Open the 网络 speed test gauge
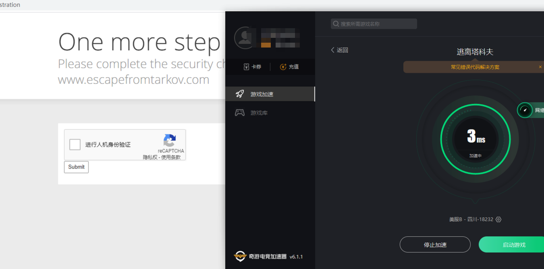544x269 pixels. coord(525,110)
